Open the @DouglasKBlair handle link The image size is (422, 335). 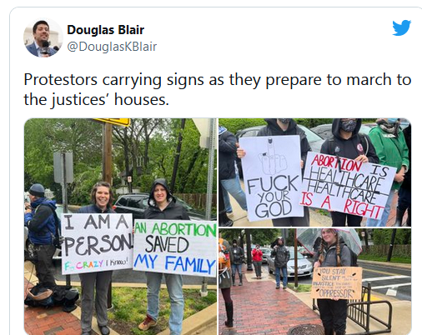click(x=112, y=47)
